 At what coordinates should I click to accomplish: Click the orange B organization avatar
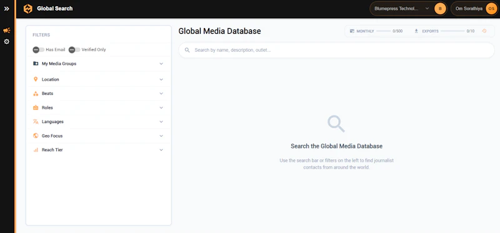pos(441,9)
